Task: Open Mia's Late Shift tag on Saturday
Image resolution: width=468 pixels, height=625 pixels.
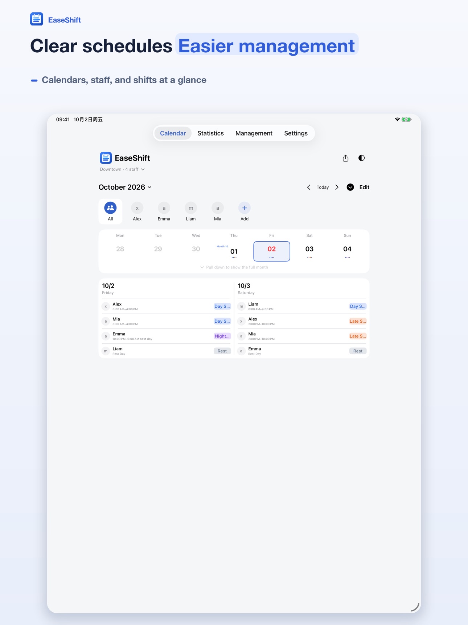Action: point(358,336)
